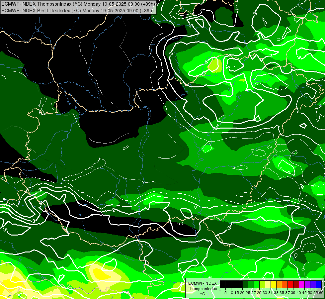Click the legend tick value 20
The image size is (325, 299).
click(x=243, y=293)
